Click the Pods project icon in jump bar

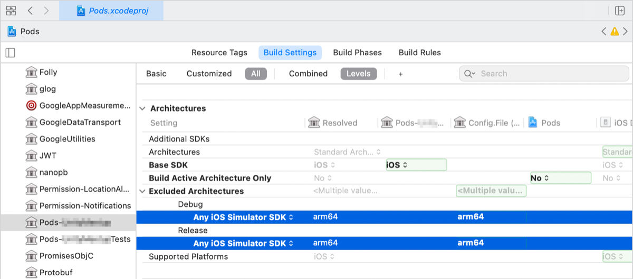12,32
